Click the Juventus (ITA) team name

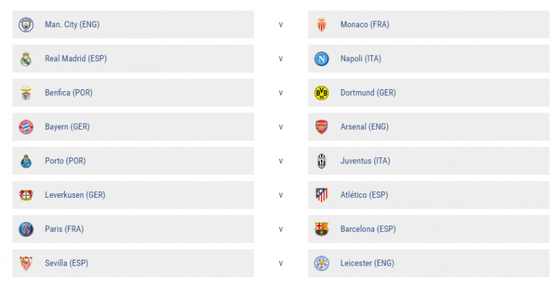[x=365, y=161]
